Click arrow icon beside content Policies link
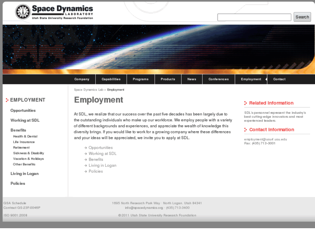The image size is (315, 236). (86, 171)
